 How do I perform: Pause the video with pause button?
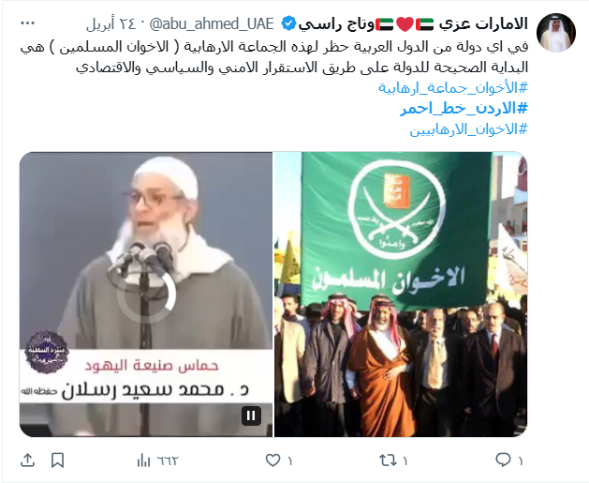(251, 415)
